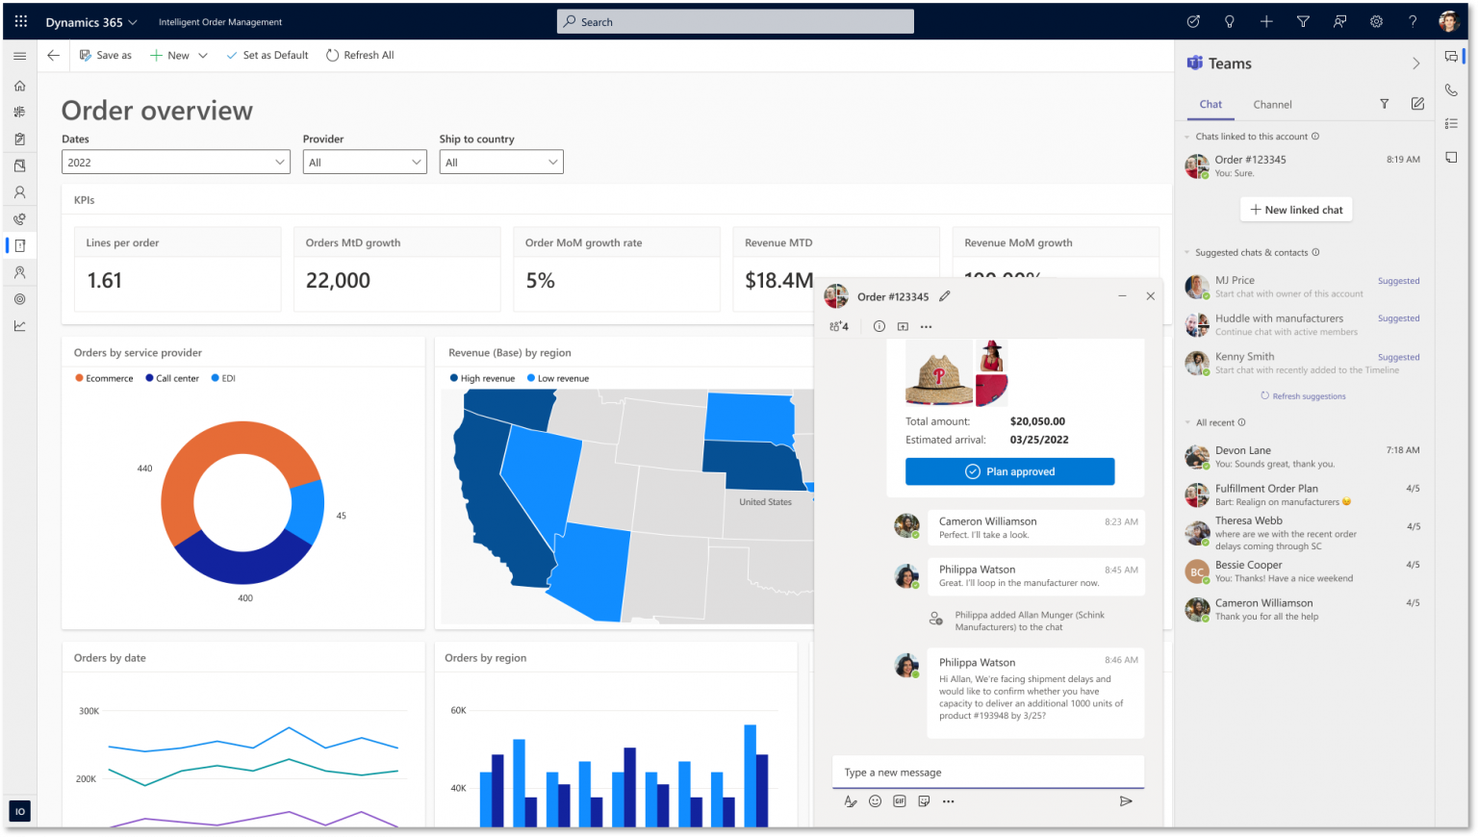Click Set as Default in the toolbar

pyautogui.click(x=267, y=55)
